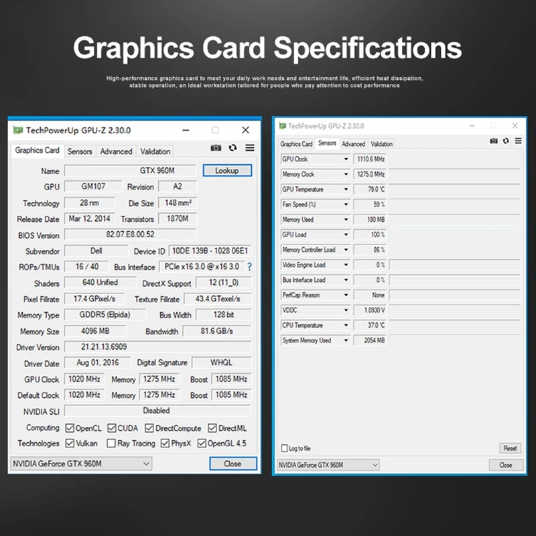Toggle the Vulkan checkbox
The image size is (536, 536).
[70, 443]
